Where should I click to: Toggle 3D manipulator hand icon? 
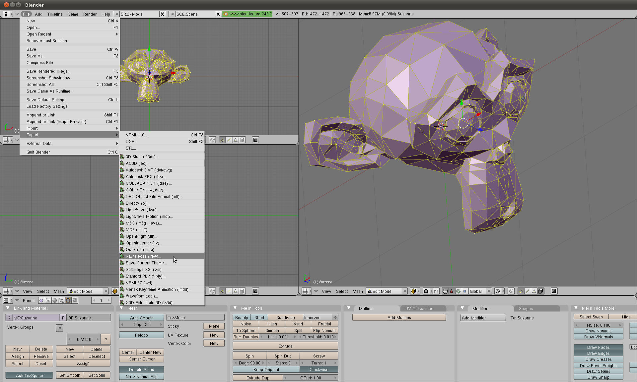coord(445,291)
